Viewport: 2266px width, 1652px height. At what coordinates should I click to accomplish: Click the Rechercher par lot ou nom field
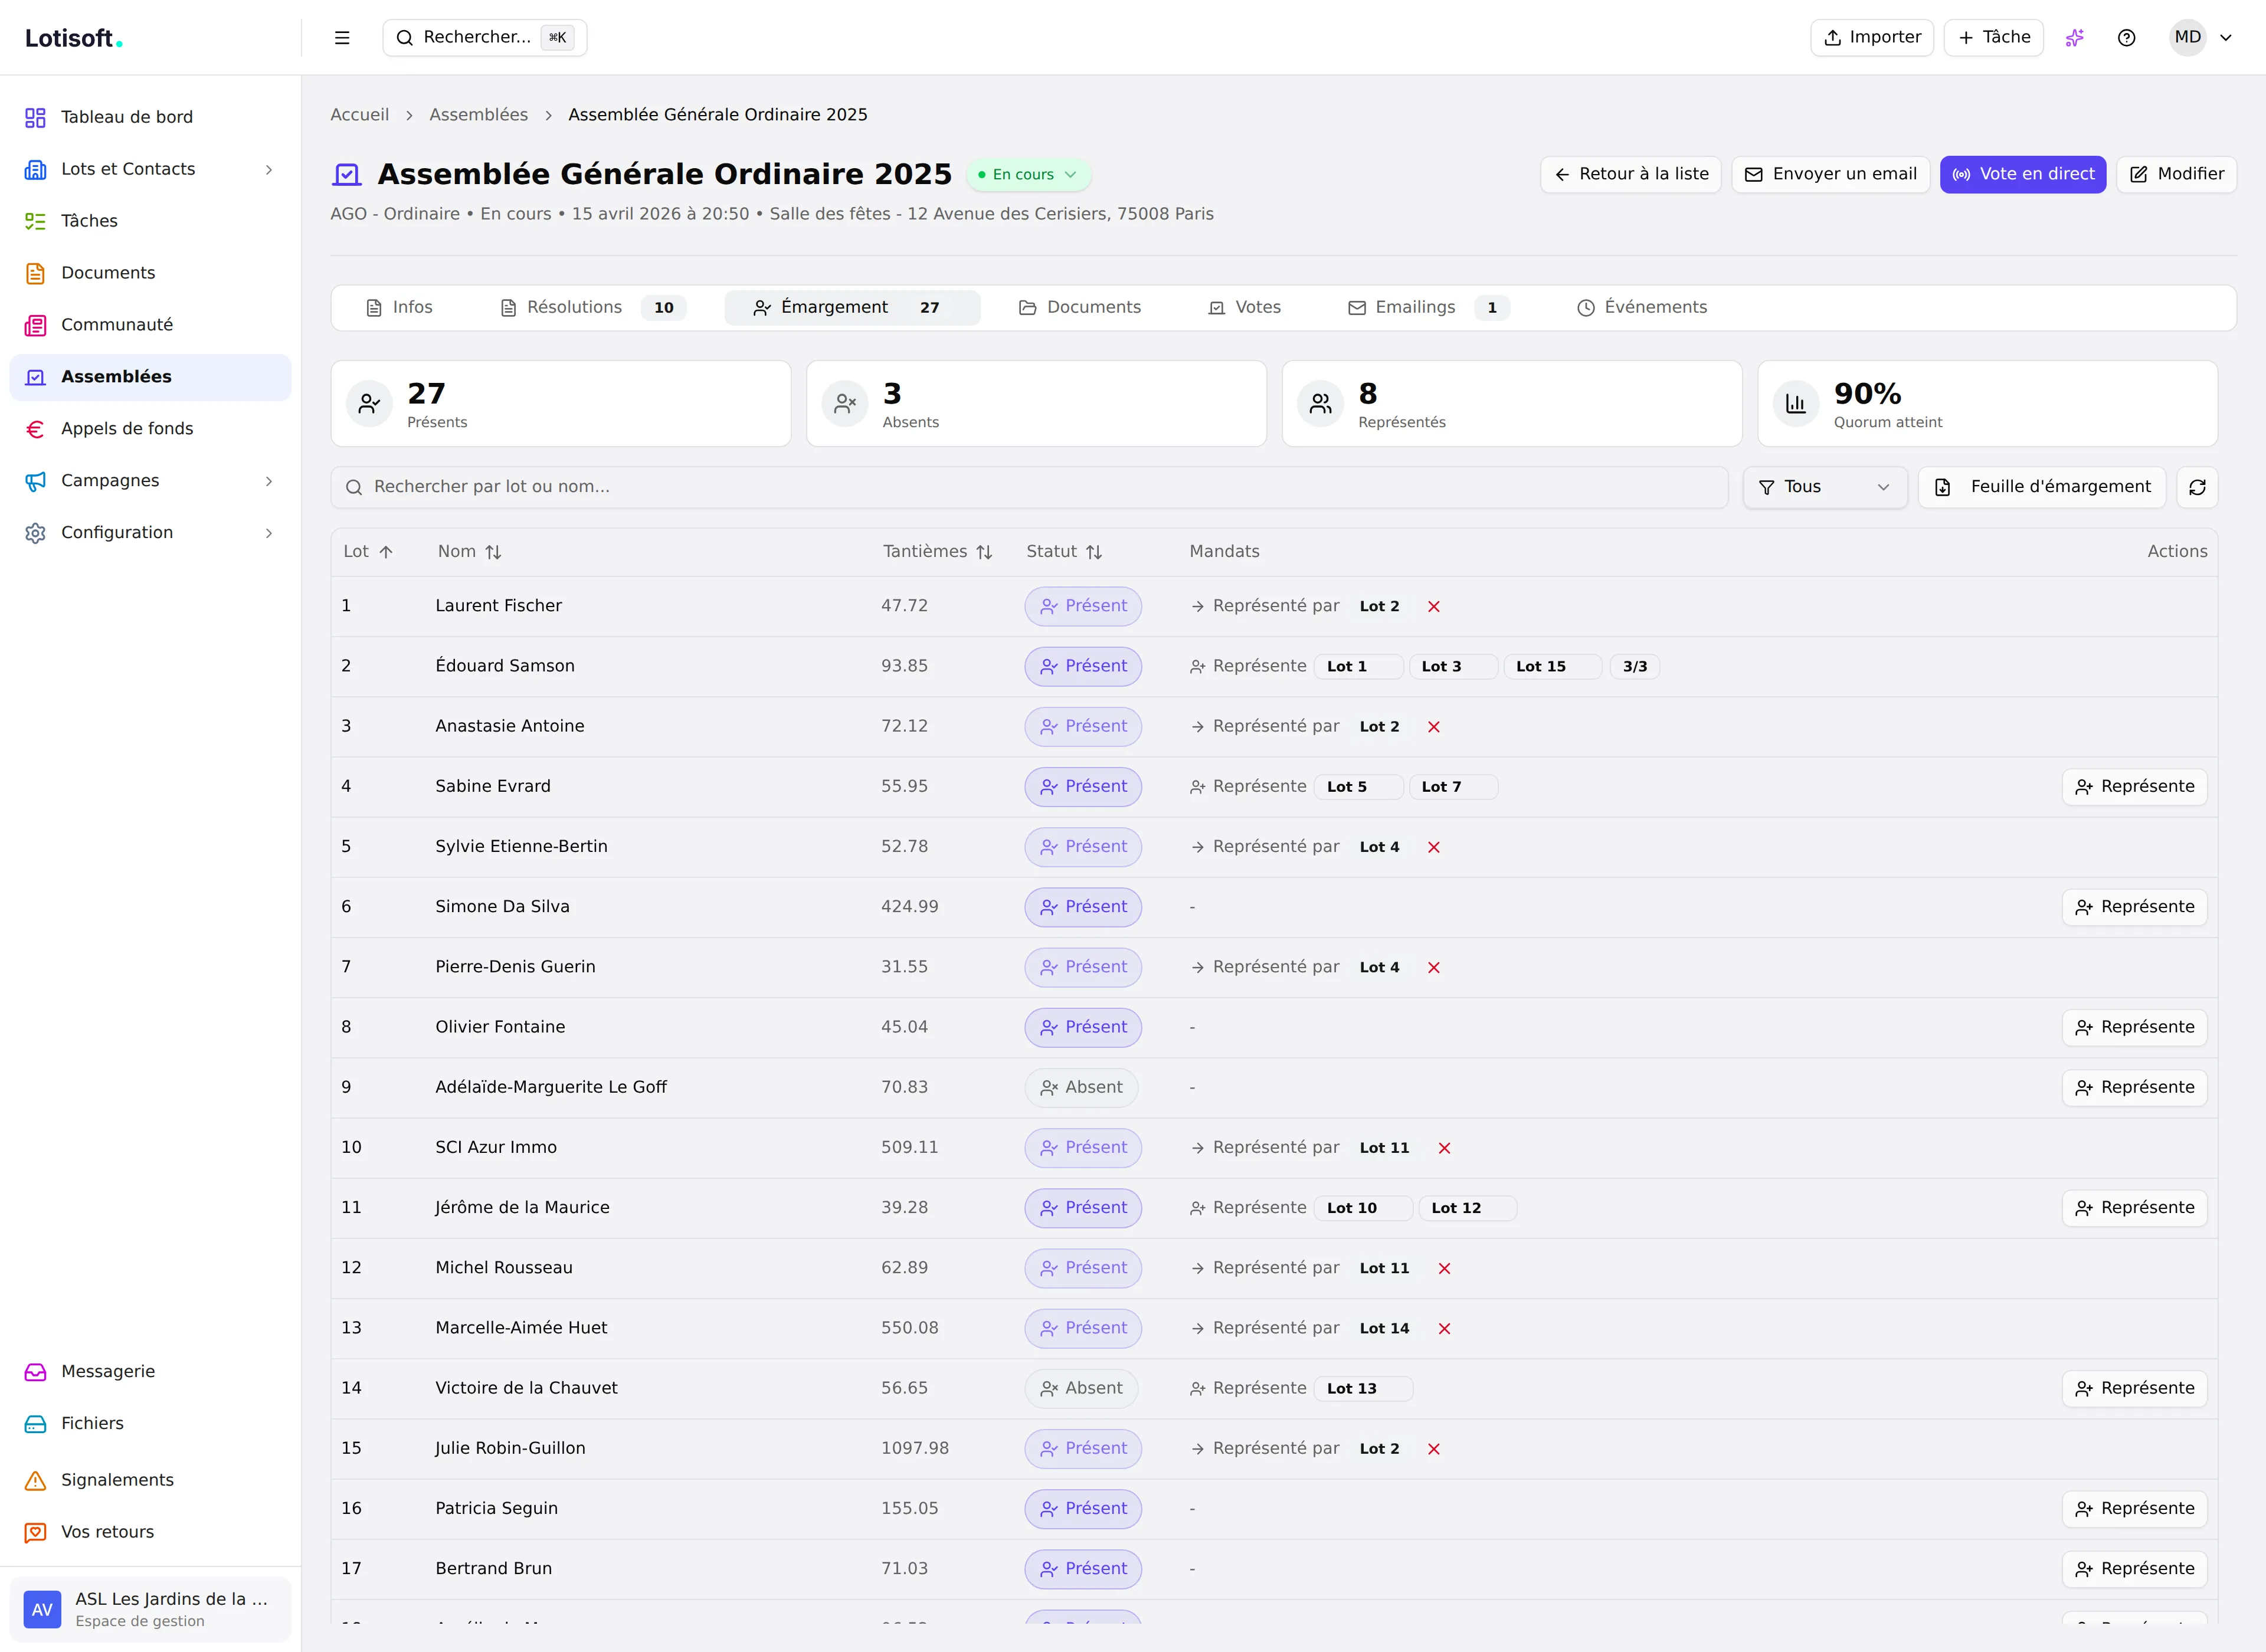pos(1030,487)
